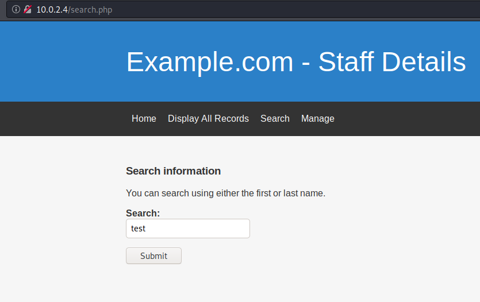Click the Example.com text in page title
Image resolution: width=480 pixels, height=302 pixels.
(x=210, y=62)
